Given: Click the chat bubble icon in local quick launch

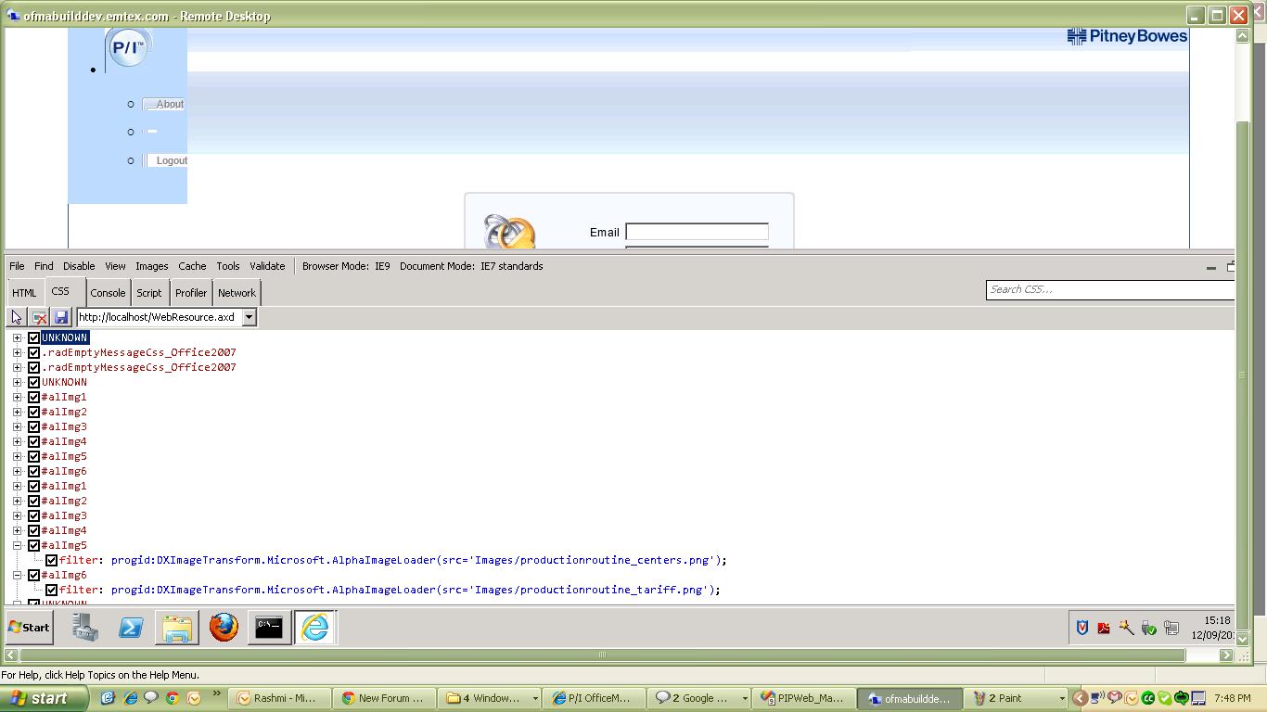Looking at the screenshot, I should tap(151, 698).
